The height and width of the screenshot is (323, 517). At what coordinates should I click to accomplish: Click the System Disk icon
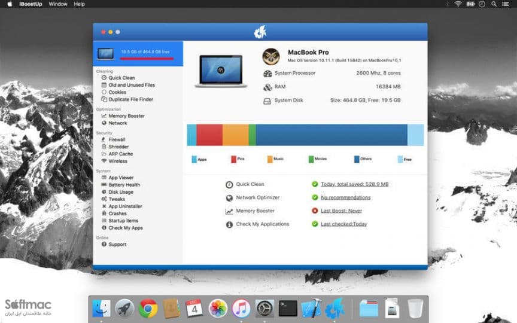click(x=267, y=101)
